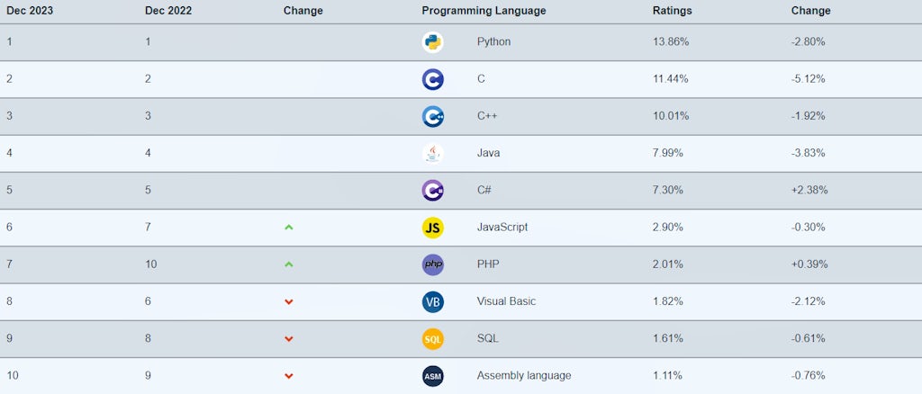Click the Assembly language name text

pyautogui.click(x=524, y=376)
